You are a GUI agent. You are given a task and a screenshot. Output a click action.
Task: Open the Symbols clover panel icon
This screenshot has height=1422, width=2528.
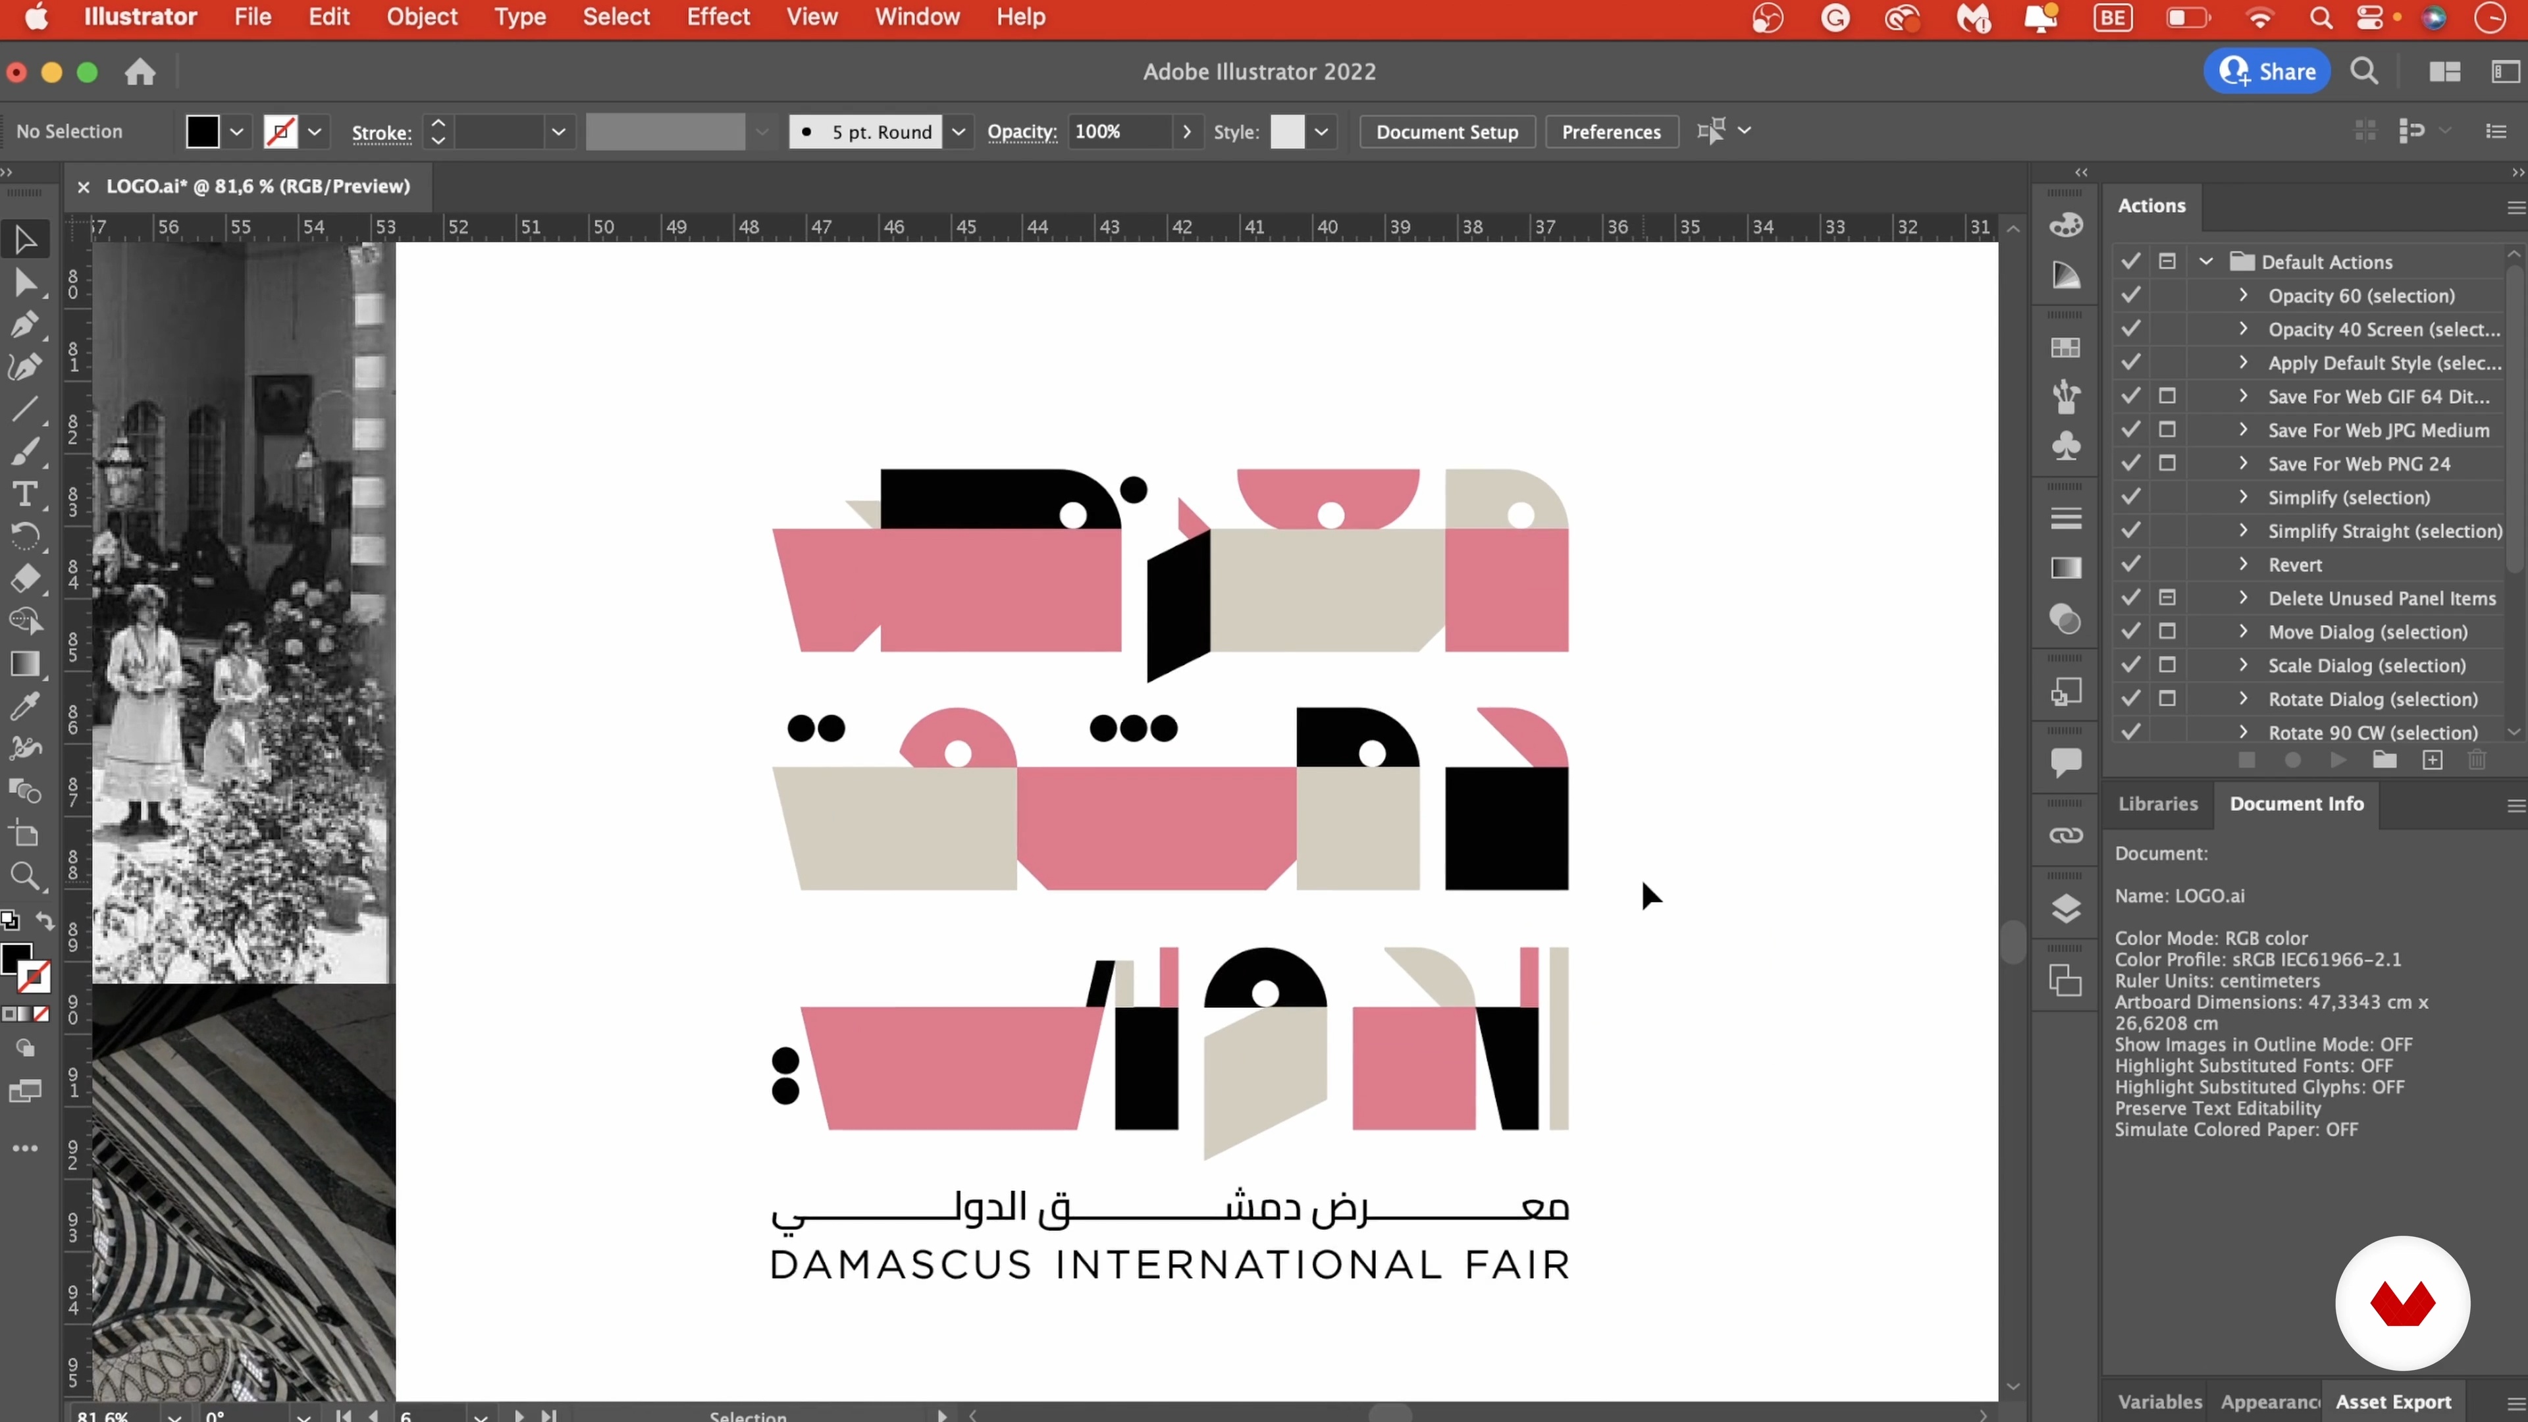[2066, 446]
